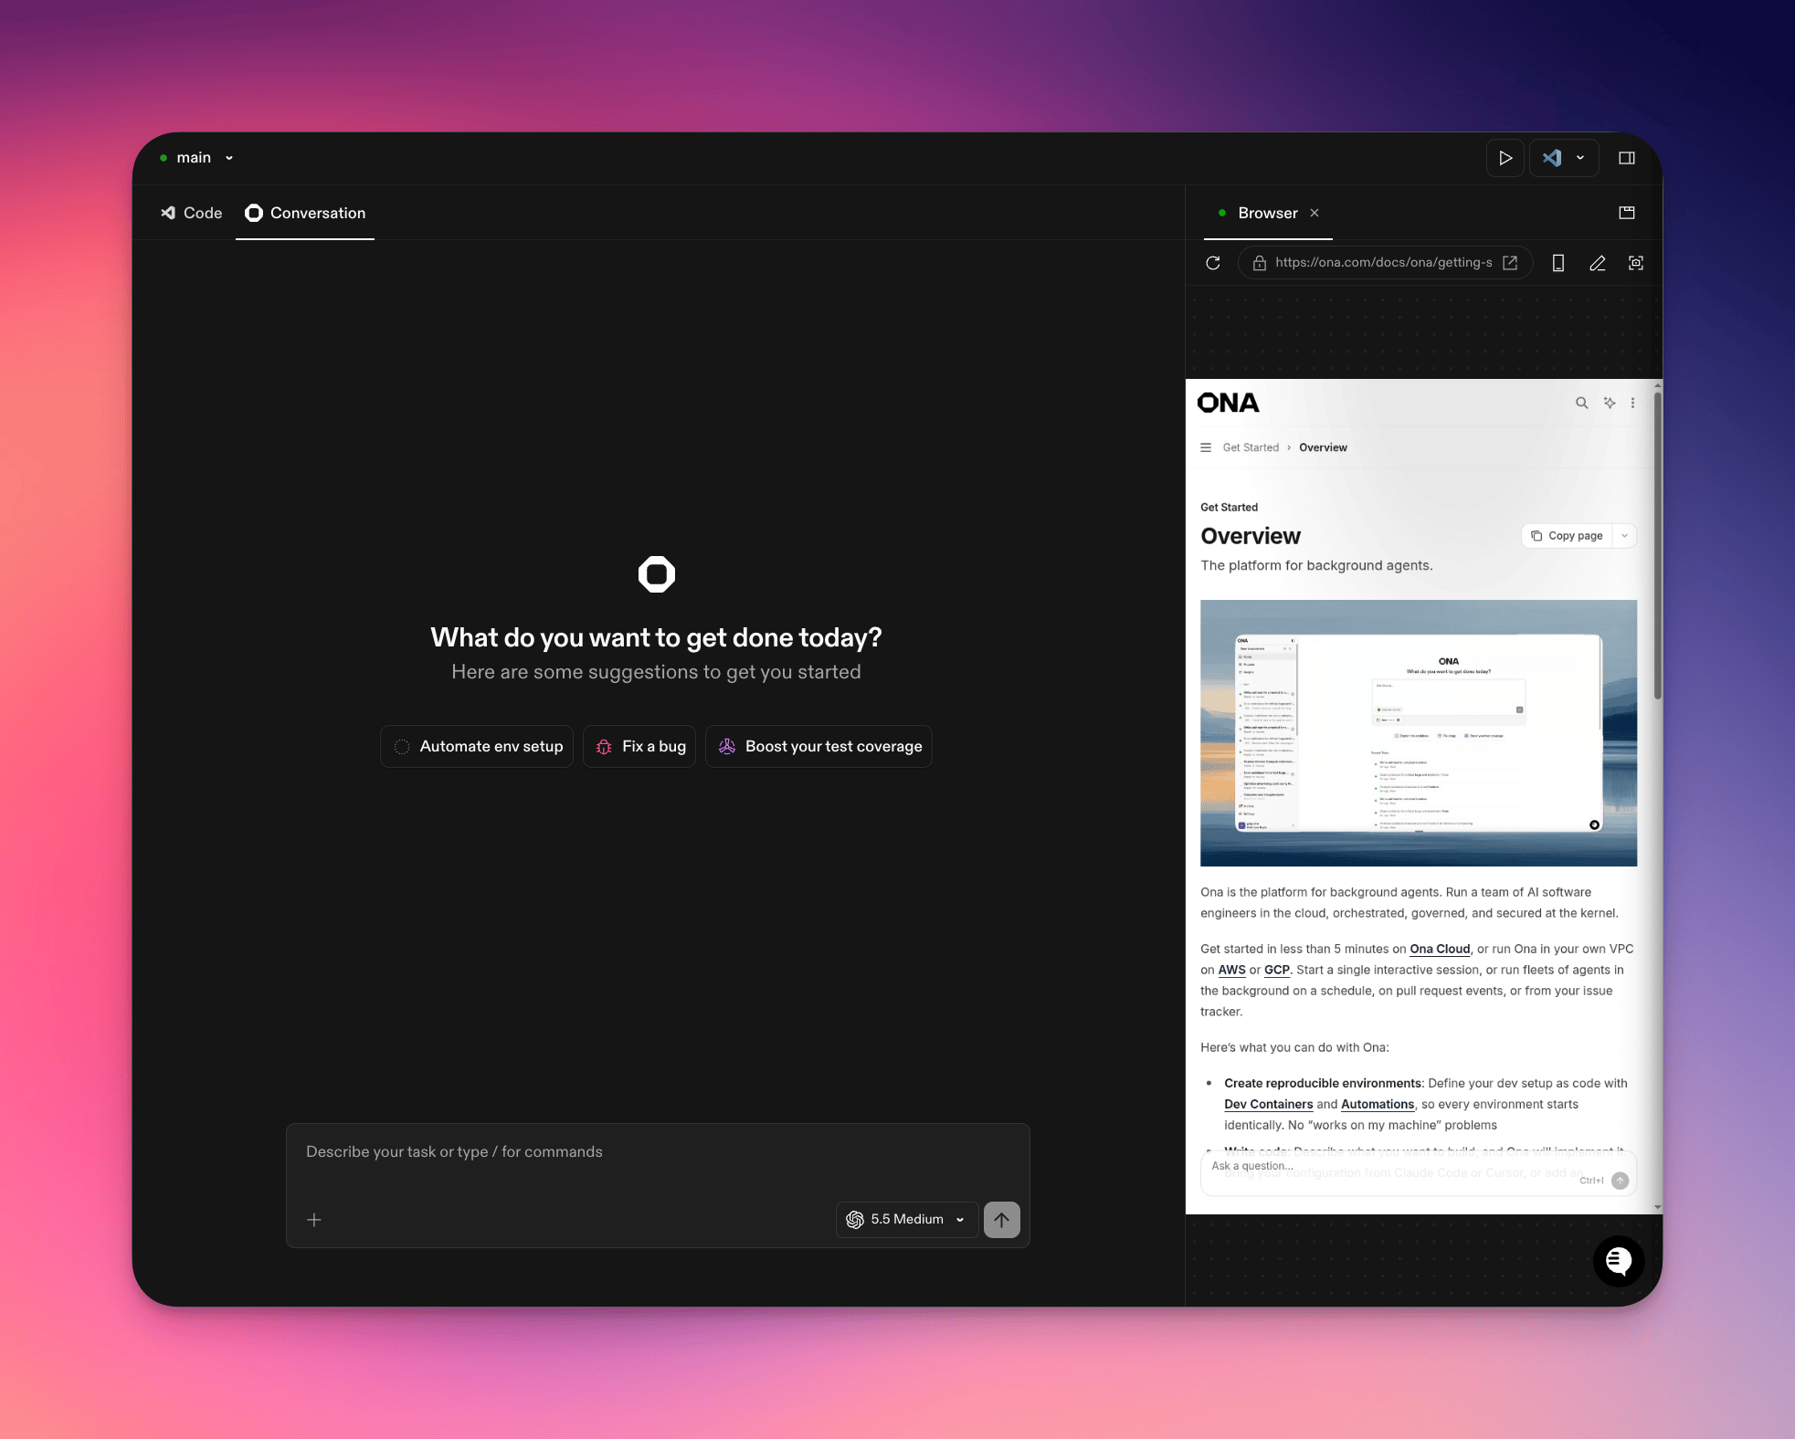Toggle the right side panel icon
Viewport: 1795px width, 1439px height.
click(1627, 158)
